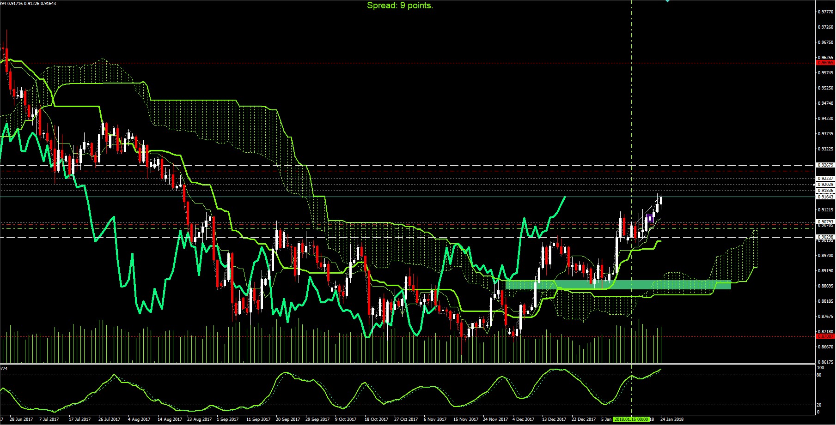
Task: Click the 0.94230 price scale value
Action: point(825,119)
